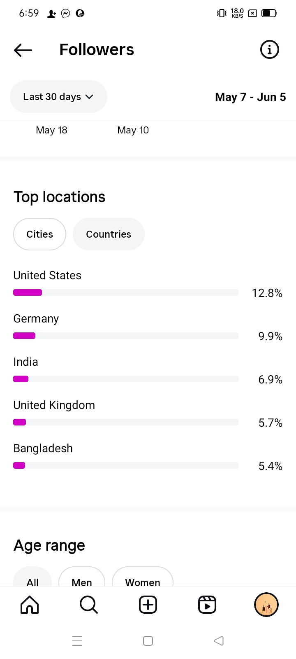
Task: Open the Reels tab
Action: [x=207, y=605]
